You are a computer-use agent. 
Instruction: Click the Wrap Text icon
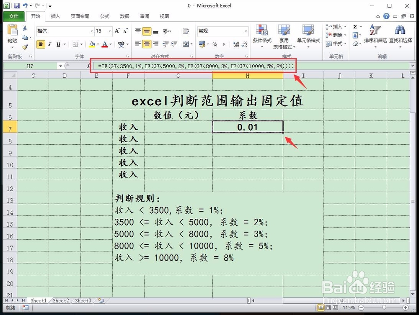point(186,31)
